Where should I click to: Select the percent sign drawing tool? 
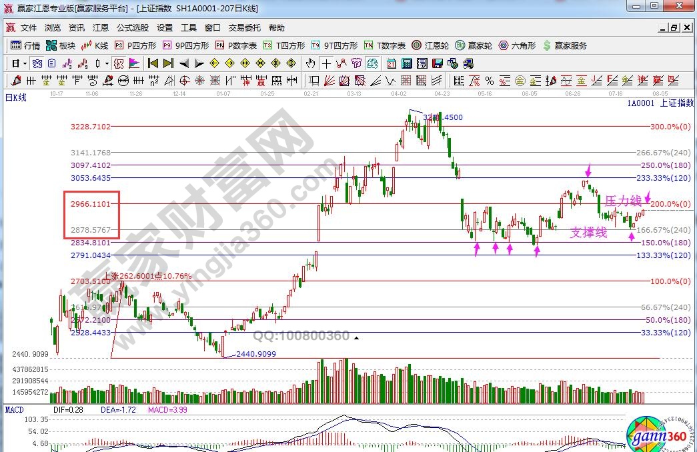click(x=489, y=81)
